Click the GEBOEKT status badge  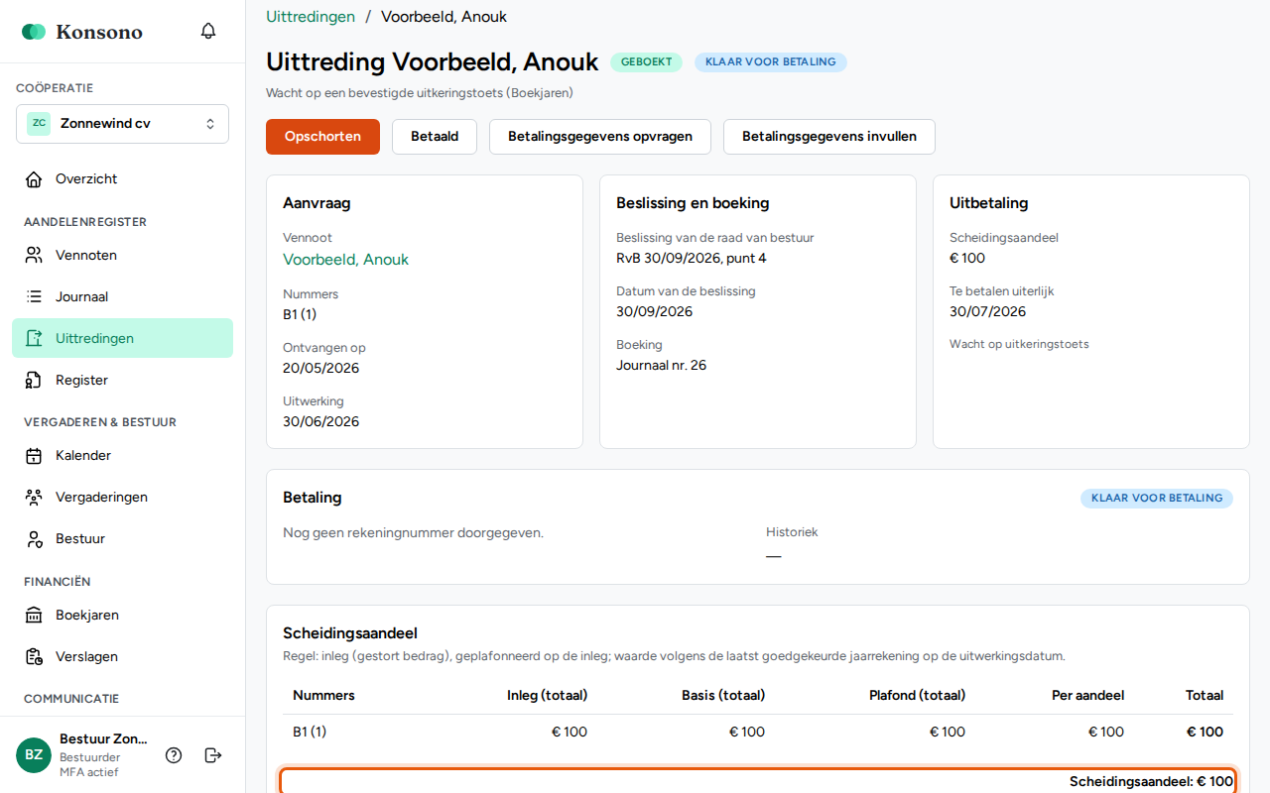[646, 62]
